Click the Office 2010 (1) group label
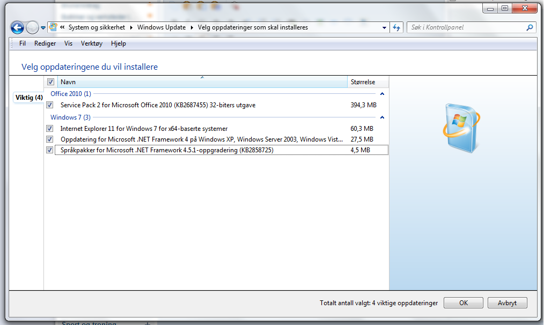544x325 pixels. [x=71, y=94]
